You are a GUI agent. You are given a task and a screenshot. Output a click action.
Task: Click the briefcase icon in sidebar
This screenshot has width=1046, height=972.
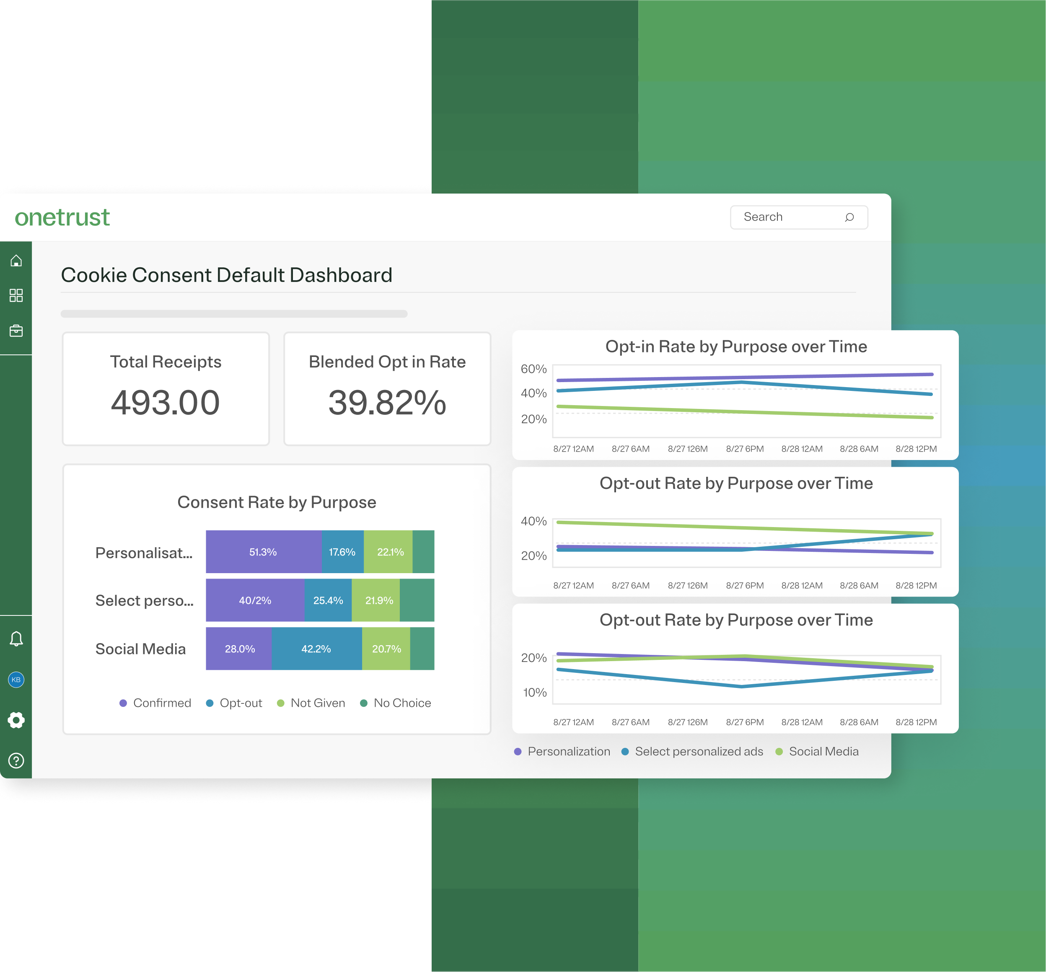[16, 330]
